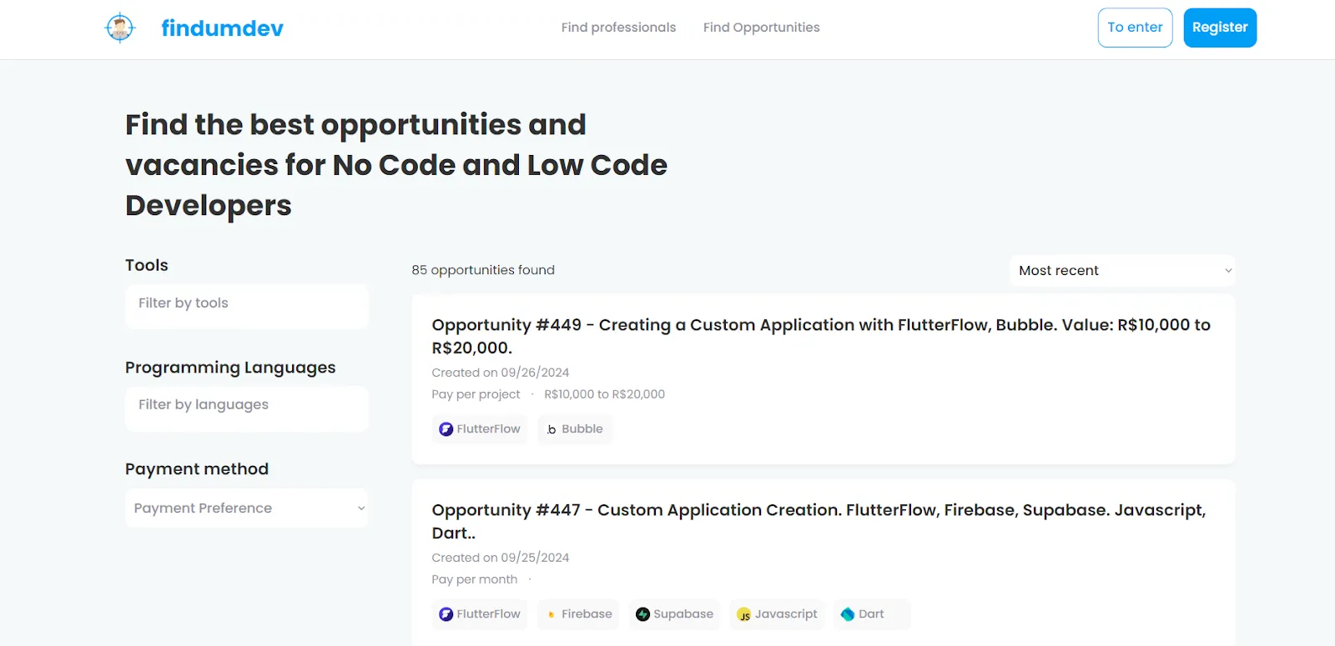1335x646 pixels.
Task: Select Supabase tag label in Opportunity #447
Action: [x=683, y=613]
